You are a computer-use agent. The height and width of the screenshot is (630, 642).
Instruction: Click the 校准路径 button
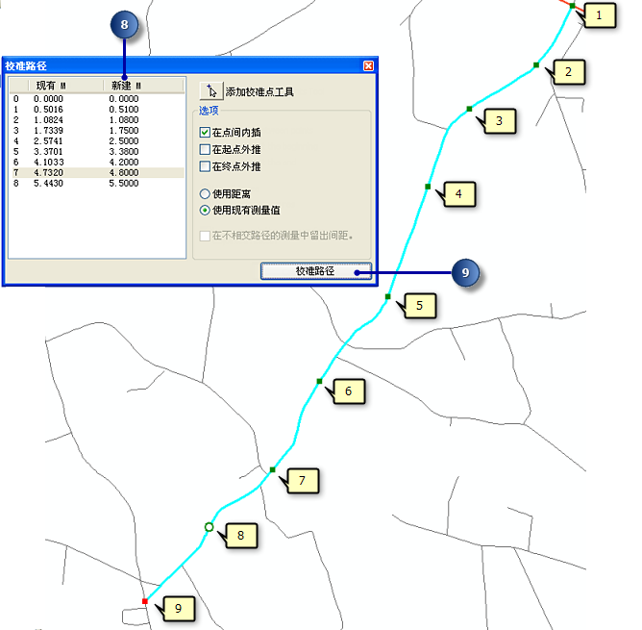pos(315,271)
